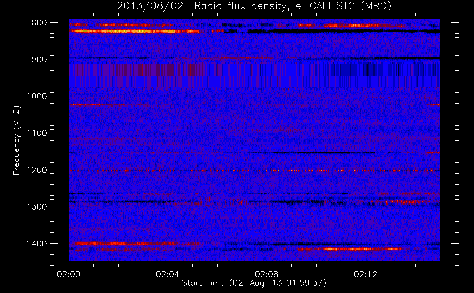Screen dimensions: 474x293
Task: Click the 02:04 time tick label
Action: pyautogui.click(x=168, y=275)
